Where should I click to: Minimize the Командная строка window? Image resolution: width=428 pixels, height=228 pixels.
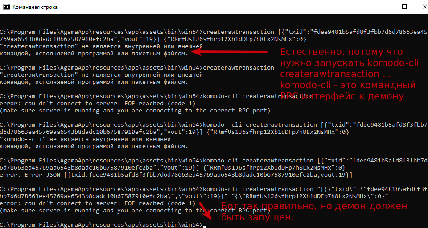(384, 7)
